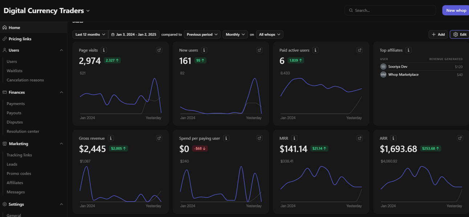Open Paid active users in detailed view

click(360, 50)
